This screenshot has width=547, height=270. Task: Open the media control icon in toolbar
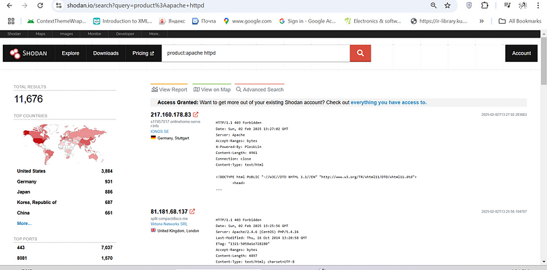coord(507,5)
